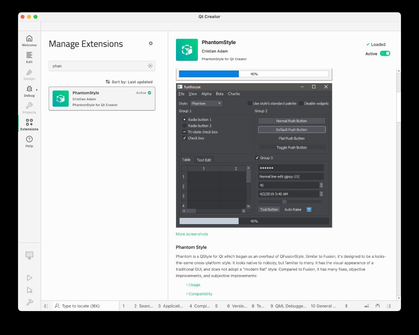The width and height of the screenshot is (419, 335).
Task: Click the Type to locate field
Action: pyautogui.click(x=85, y=306)
